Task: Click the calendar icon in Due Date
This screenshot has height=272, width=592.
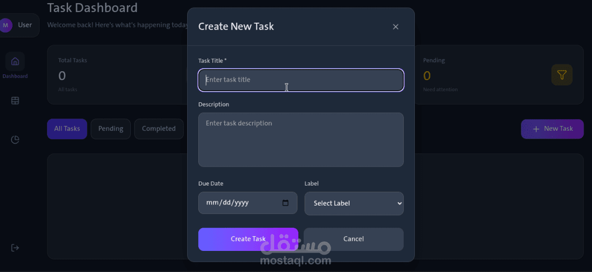Action: [x=286, y=203]
